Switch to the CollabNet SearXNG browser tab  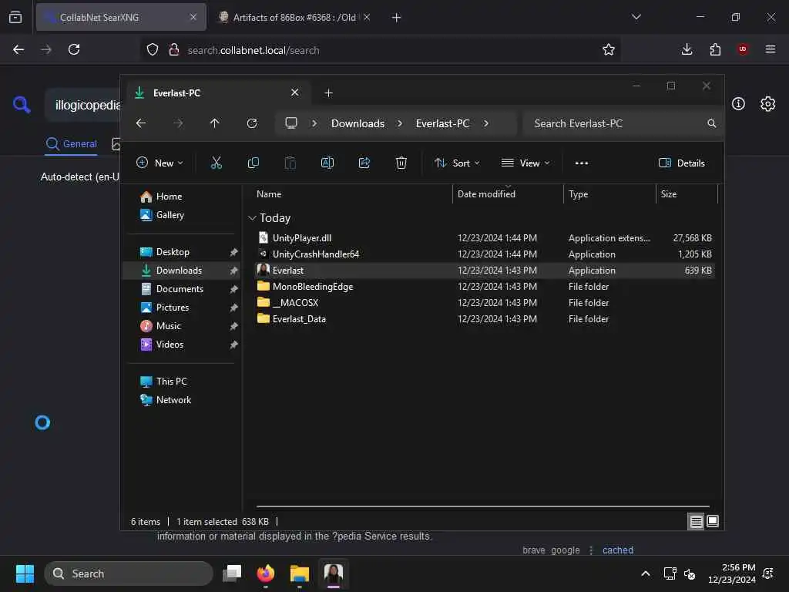click(x=121, y=17)
